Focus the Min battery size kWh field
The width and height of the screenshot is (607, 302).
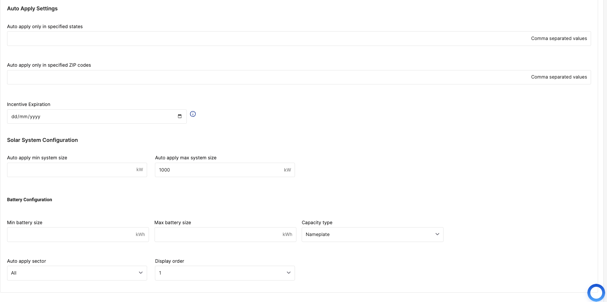click(78, 235)
